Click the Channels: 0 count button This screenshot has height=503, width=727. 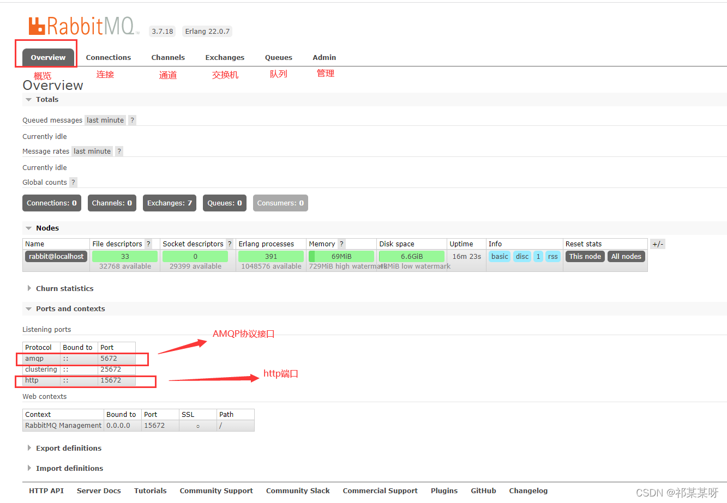[112, 203]
